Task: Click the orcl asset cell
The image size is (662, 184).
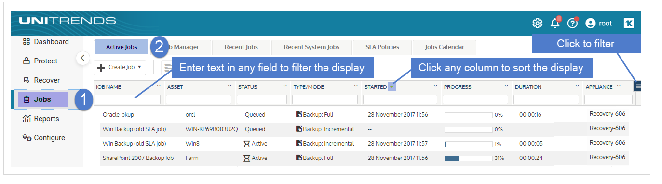Action: coord(190,115)
